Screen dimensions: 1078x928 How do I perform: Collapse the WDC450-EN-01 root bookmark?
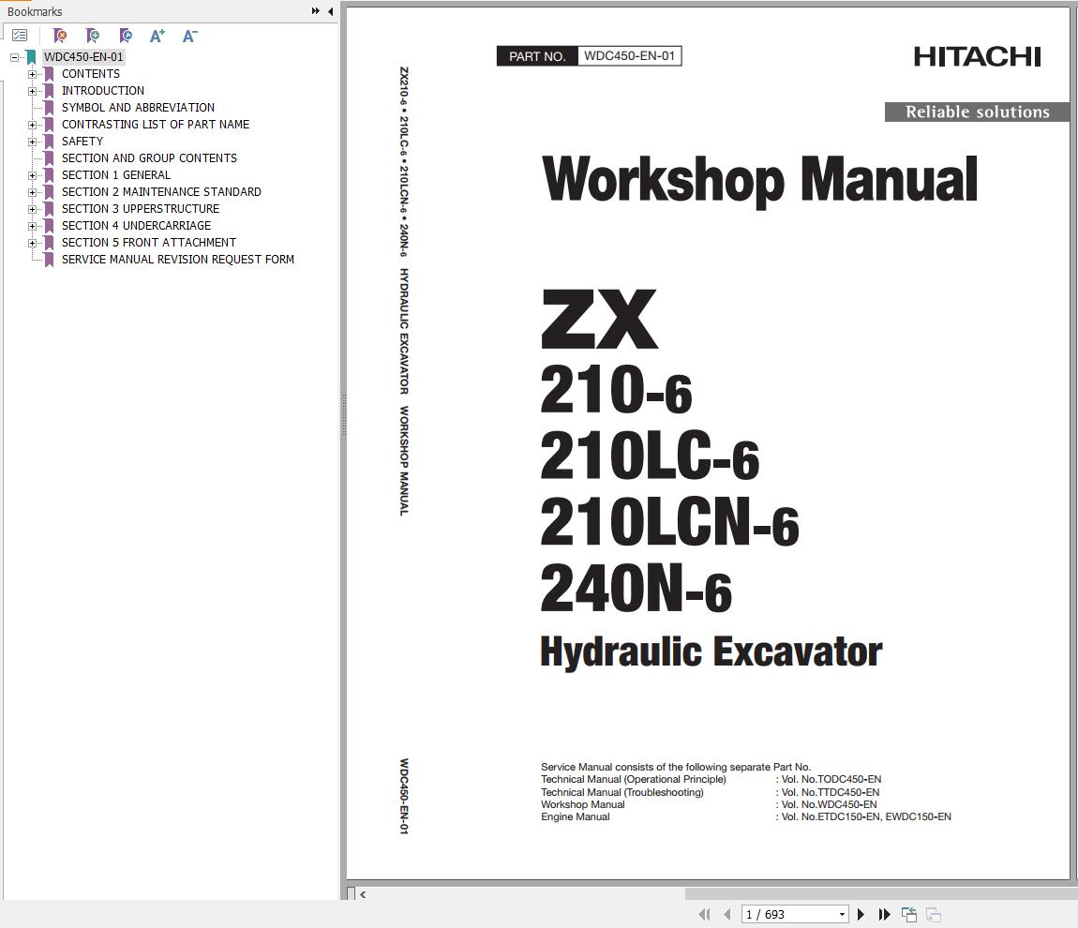14,57
